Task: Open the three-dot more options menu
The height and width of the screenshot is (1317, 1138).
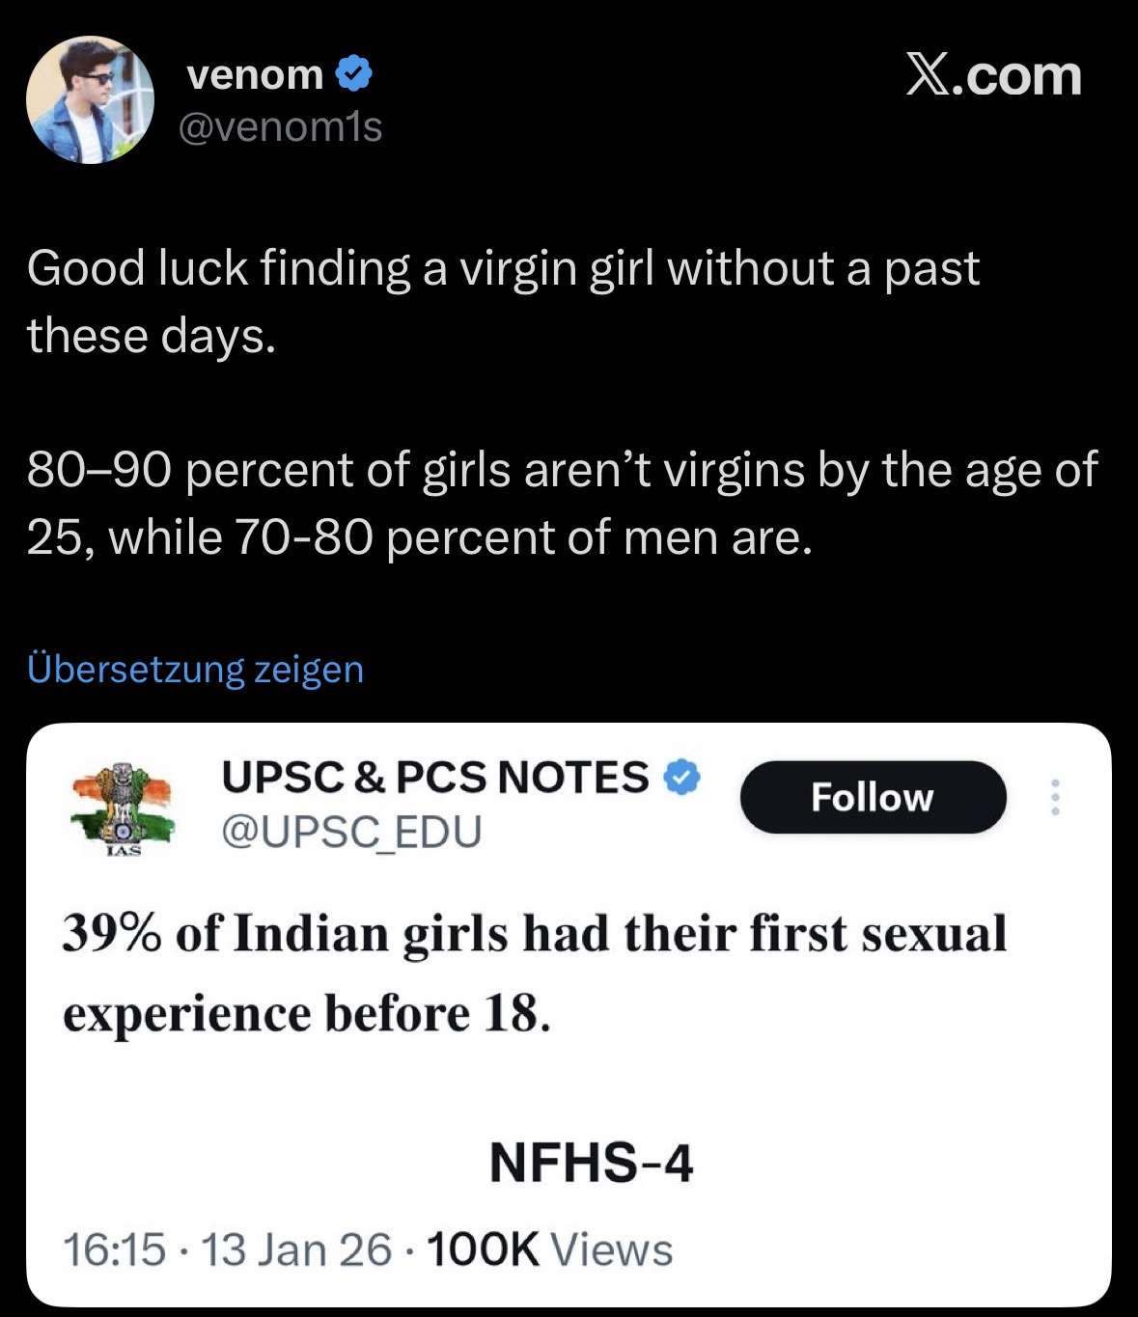Action: (x=1055, y=797)
